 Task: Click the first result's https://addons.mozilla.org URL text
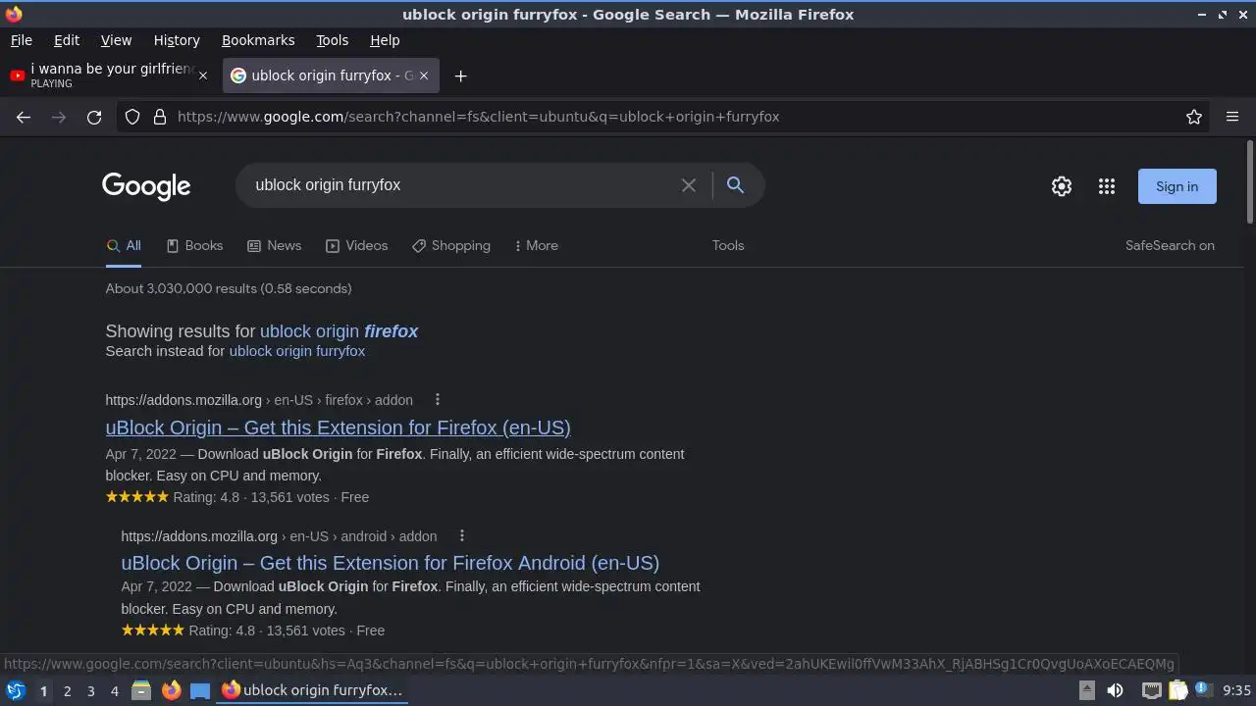(x=183, y=400)
